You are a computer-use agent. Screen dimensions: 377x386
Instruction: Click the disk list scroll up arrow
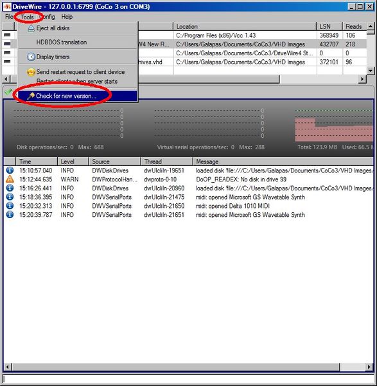(371, 26)
